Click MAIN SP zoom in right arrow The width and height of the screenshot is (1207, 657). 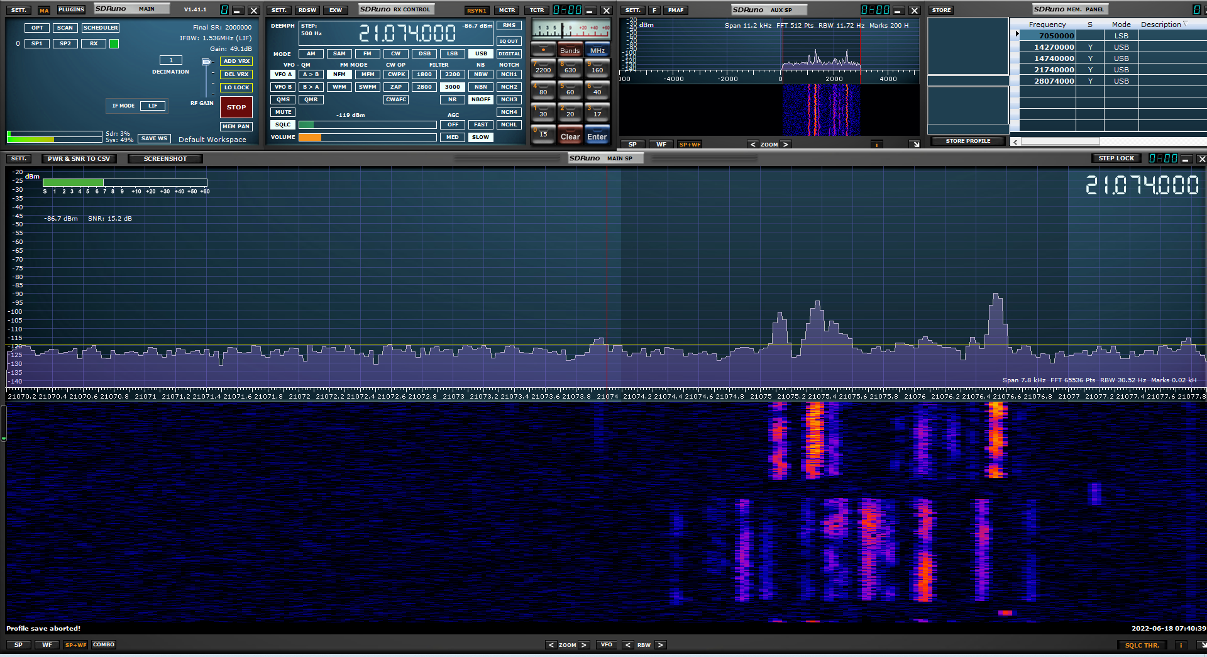pyautogui.click(x=583, y=644)
